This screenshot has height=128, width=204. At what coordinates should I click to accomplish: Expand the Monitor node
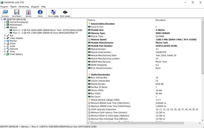(x=5, y=41)
